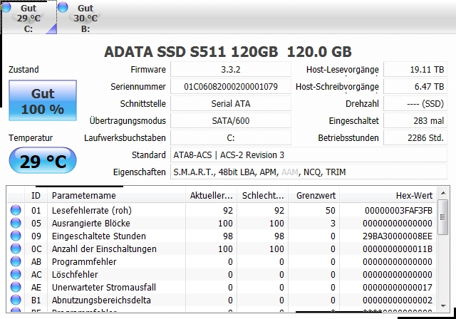Select the Abnutzungsbereichsdelta parameter name
Viewport: 456px width, 319px height.
pos(101,300)
